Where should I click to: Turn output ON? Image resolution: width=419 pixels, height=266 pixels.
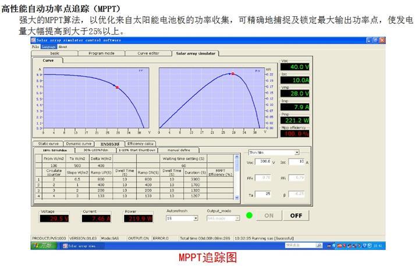(x=269, y=215)
